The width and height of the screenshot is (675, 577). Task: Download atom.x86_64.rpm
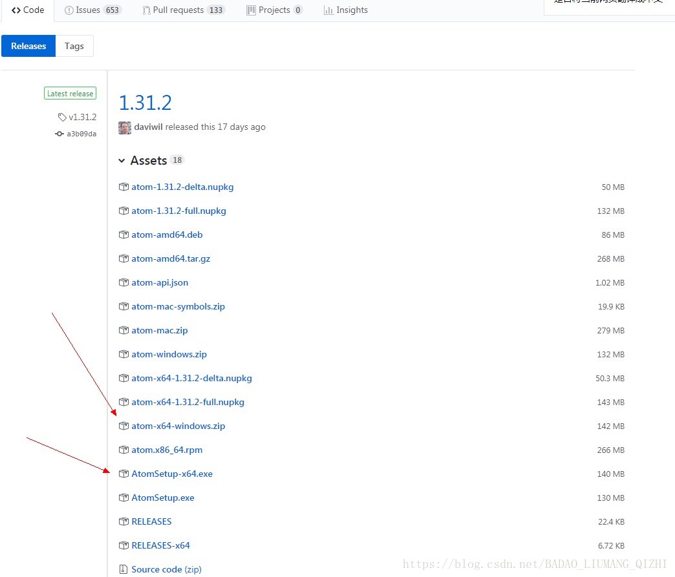click(x=167, y=450)
